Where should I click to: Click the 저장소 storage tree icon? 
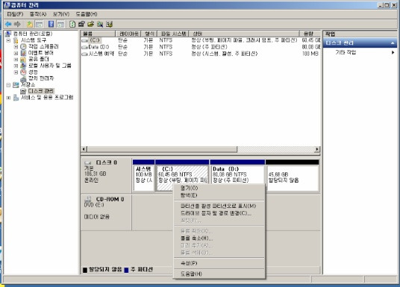tap(16, 85)
